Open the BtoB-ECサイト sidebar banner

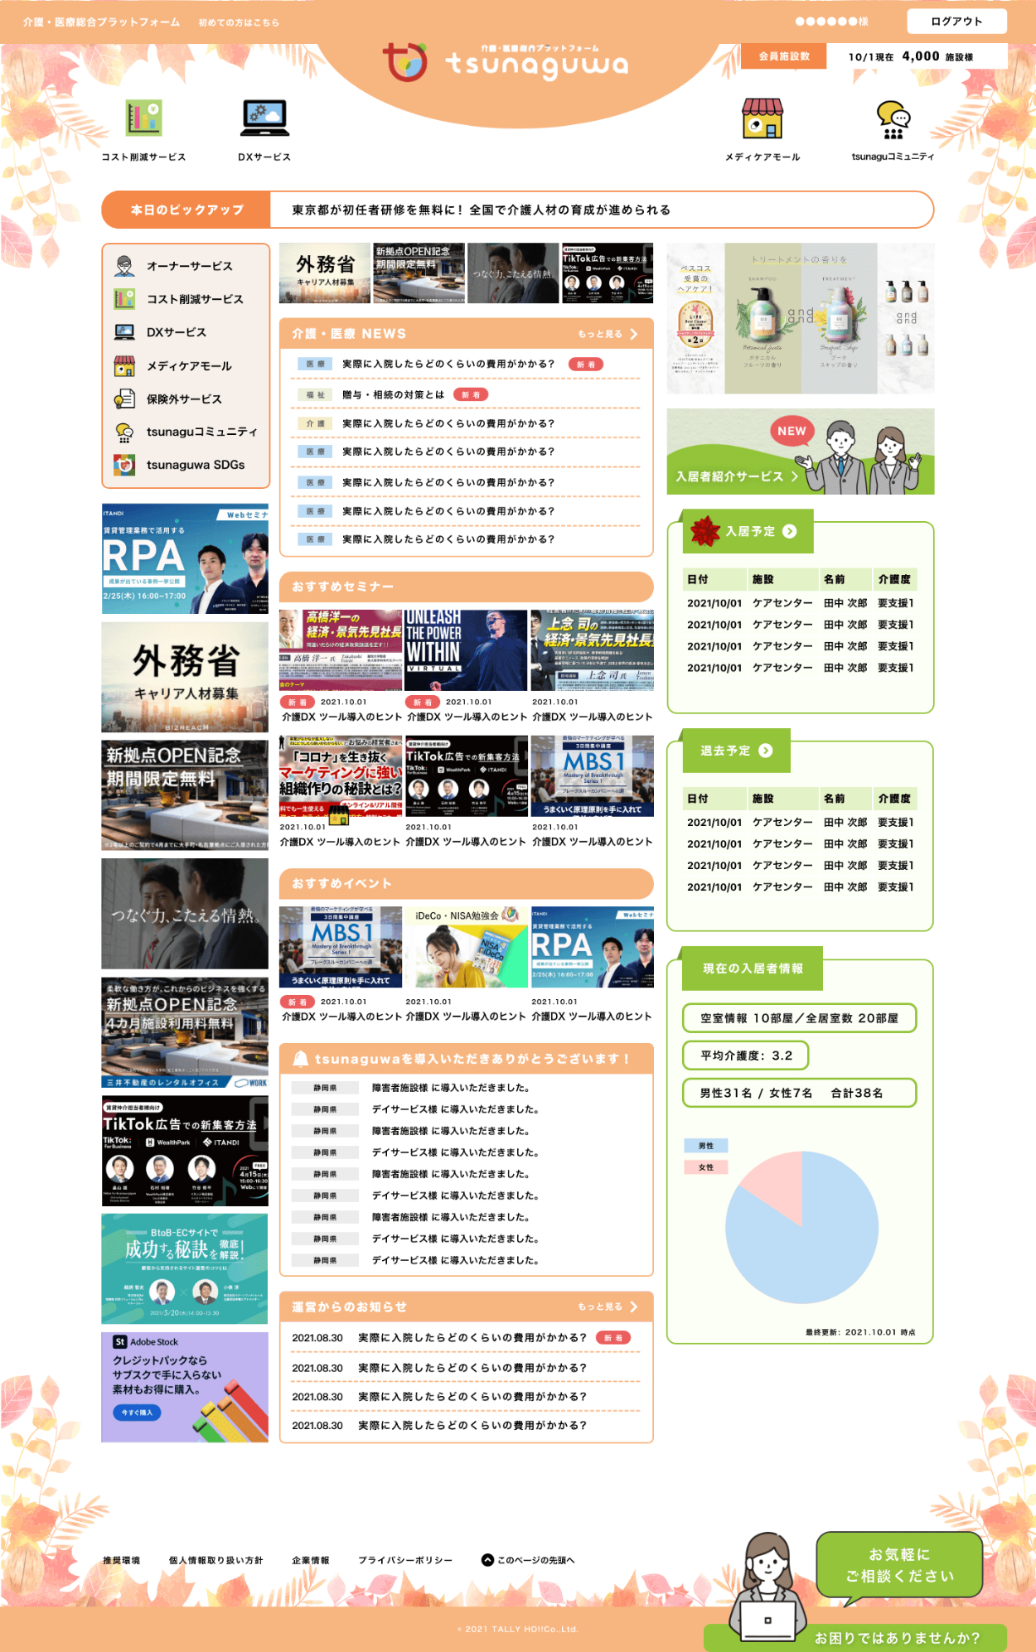point(185,1268)
